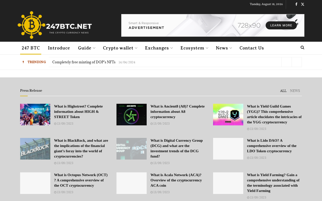This screenshot has height=201, width=322.
Task: Read the Yield Guild Games article
Action: point(274,114)
